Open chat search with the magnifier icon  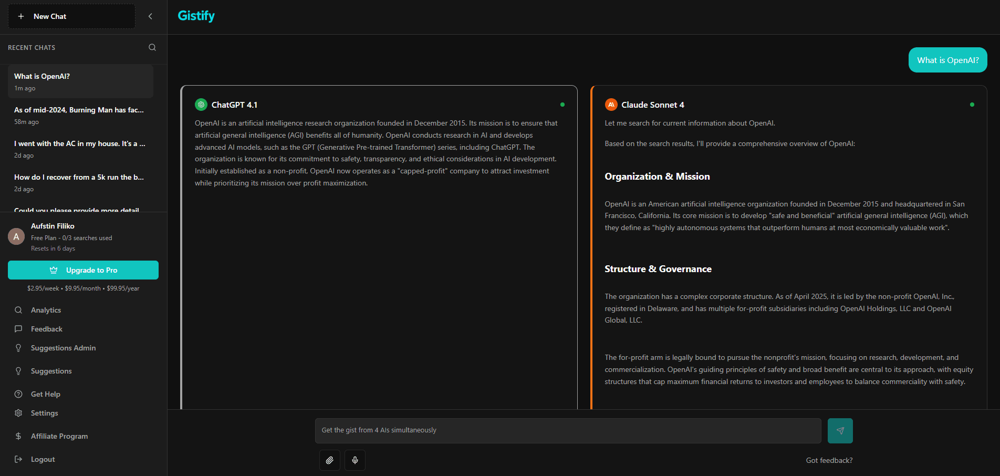[x=152, y=47]
